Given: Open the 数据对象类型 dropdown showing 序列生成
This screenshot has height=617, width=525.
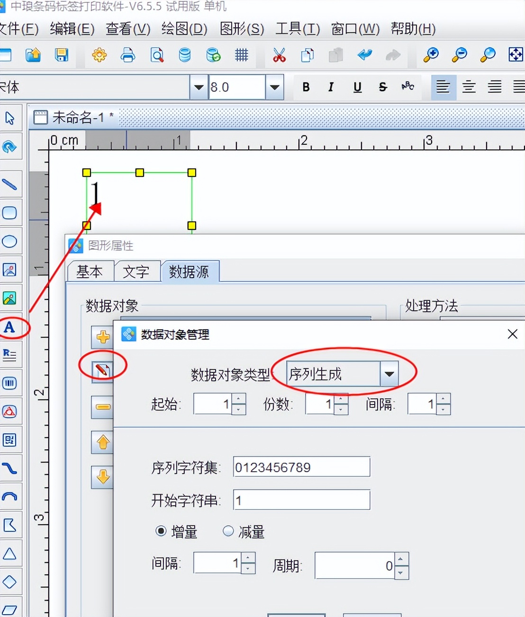Looking at the screenshot, I should (x=389, y=374).
